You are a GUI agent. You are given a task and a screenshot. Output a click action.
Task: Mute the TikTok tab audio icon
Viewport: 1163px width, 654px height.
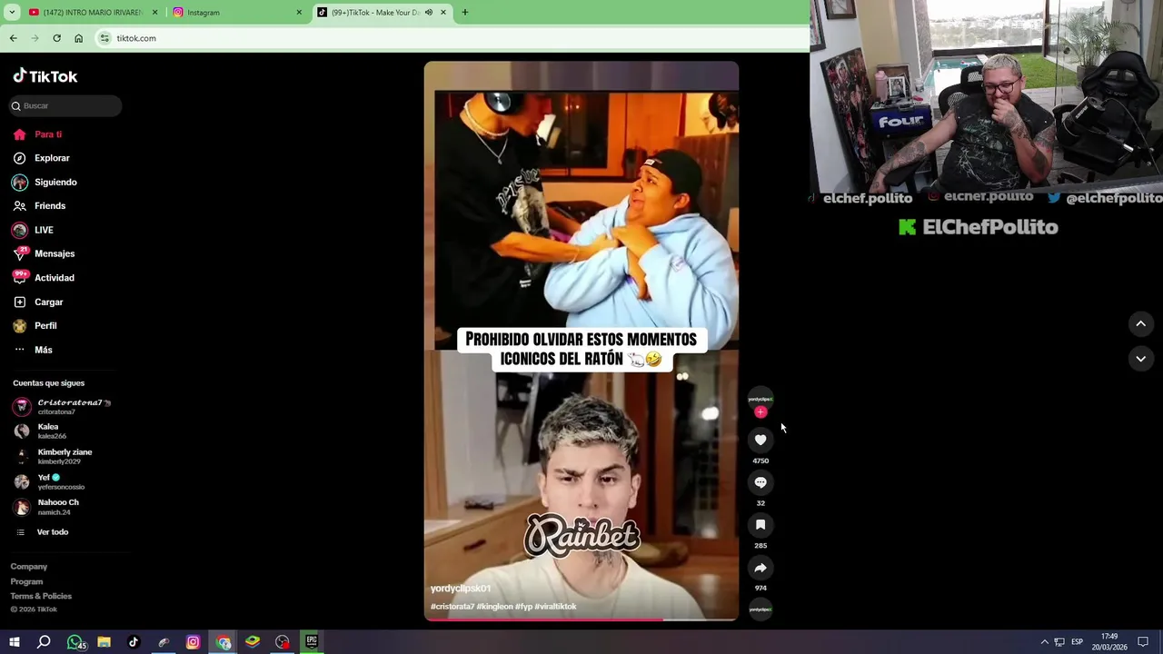click(429, 13)
